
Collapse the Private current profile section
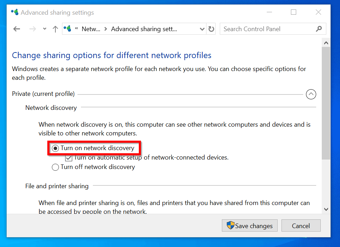click(311, 94)
